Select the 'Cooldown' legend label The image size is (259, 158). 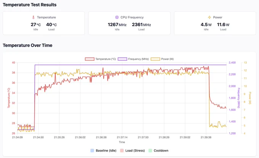pos(161,150)
